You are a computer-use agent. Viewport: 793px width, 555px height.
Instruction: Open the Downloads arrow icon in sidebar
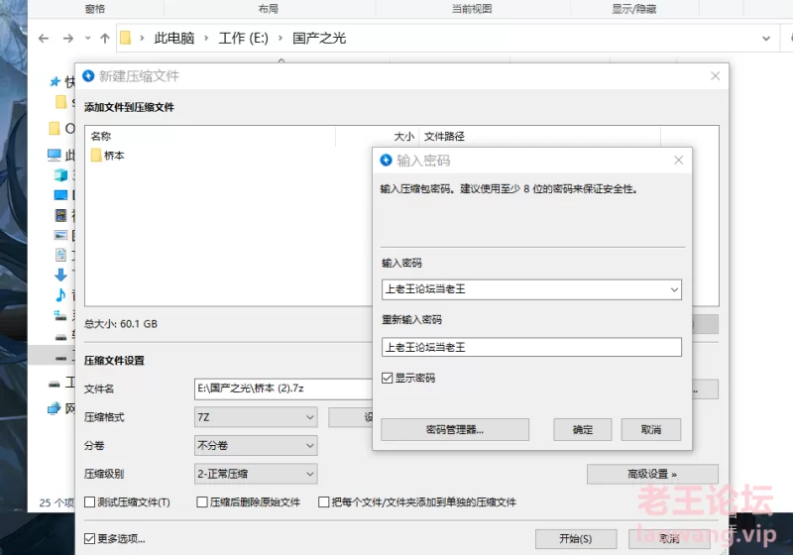(x=60, y=275)
